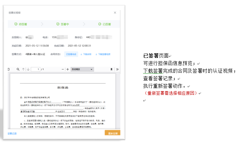The width and height of the screenshot is (238, 148).
Task: Open the 签署记录 link
Action: [12, 134]
